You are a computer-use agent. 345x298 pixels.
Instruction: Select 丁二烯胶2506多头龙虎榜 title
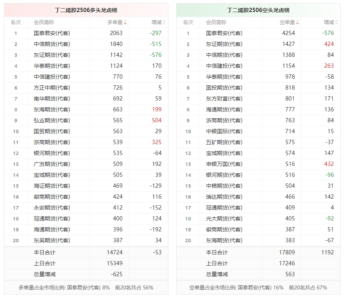click(x=86, y=10)
